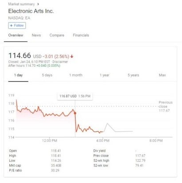Open the Disclaimer link
Viewport: 182px width, 183px height.
(x=60, y=62)
